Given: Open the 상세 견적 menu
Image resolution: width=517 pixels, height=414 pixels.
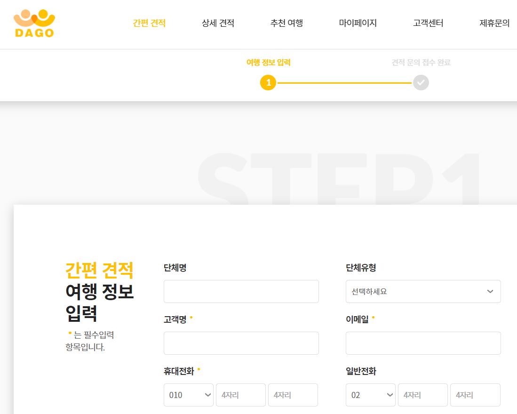Looking at the screenshot, I should coord(218,23).
